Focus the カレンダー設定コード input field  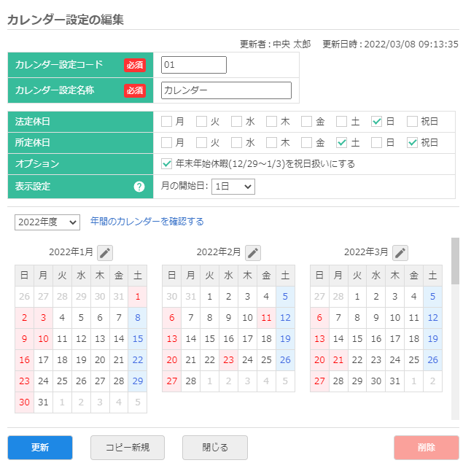[x=194, y=65]
